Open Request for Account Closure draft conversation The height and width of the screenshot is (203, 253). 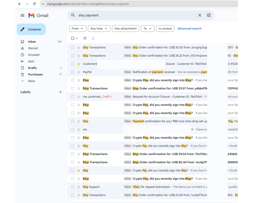[x=153, y=97]
